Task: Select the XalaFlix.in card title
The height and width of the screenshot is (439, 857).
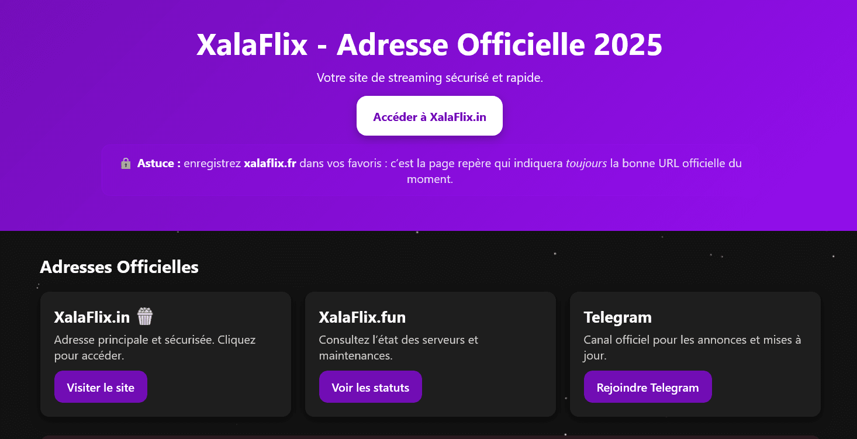Action: [92, 317]
